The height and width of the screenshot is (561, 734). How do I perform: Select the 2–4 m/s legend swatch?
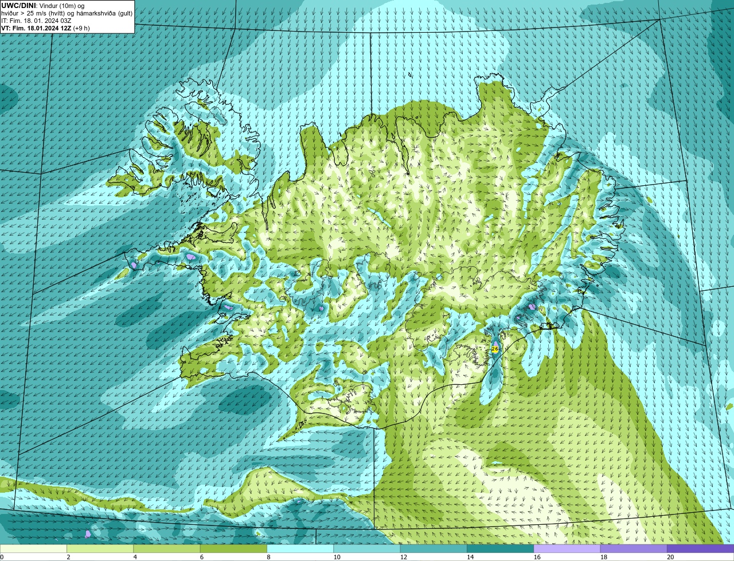coord(100,549)
